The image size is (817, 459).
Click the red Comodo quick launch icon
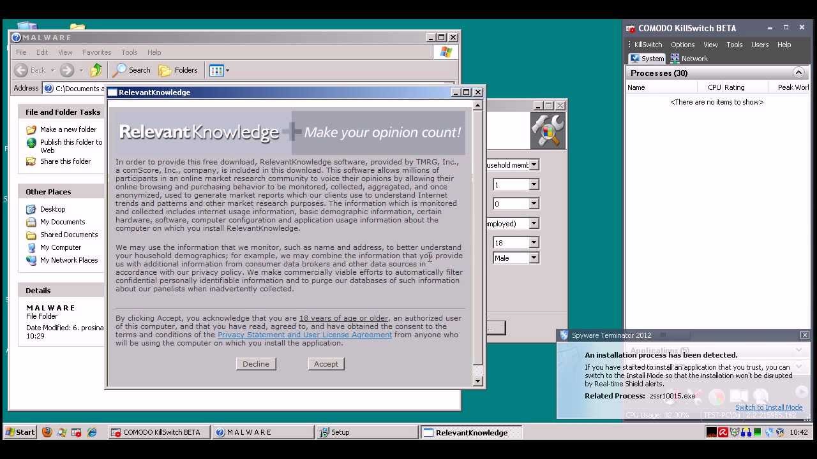pyautogui.click(x=77, y=432)
